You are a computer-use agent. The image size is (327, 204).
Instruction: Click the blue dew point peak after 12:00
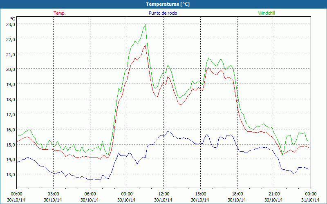(x=168, y=131)
